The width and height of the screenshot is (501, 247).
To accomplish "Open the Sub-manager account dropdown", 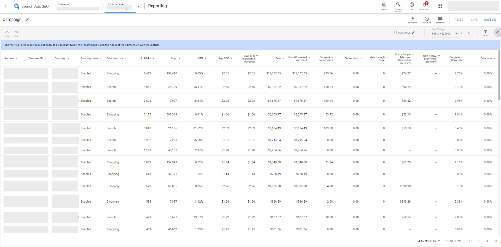I will 138,7.
